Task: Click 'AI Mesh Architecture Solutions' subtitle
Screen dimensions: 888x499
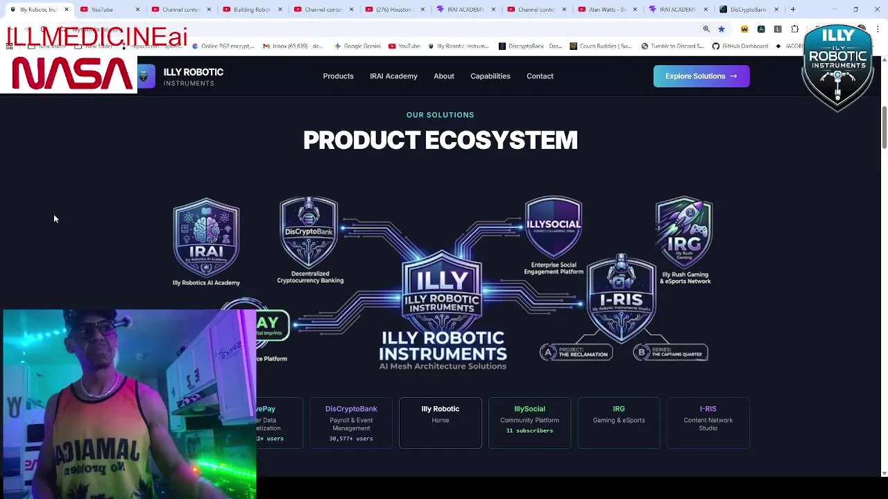Action: [x=443, y=366]
